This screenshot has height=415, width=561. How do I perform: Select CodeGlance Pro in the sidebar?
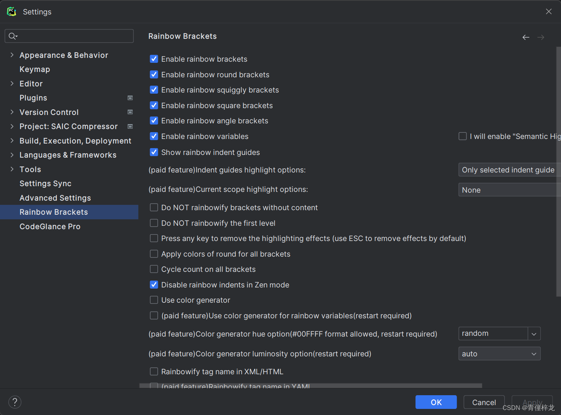[50, 226]
